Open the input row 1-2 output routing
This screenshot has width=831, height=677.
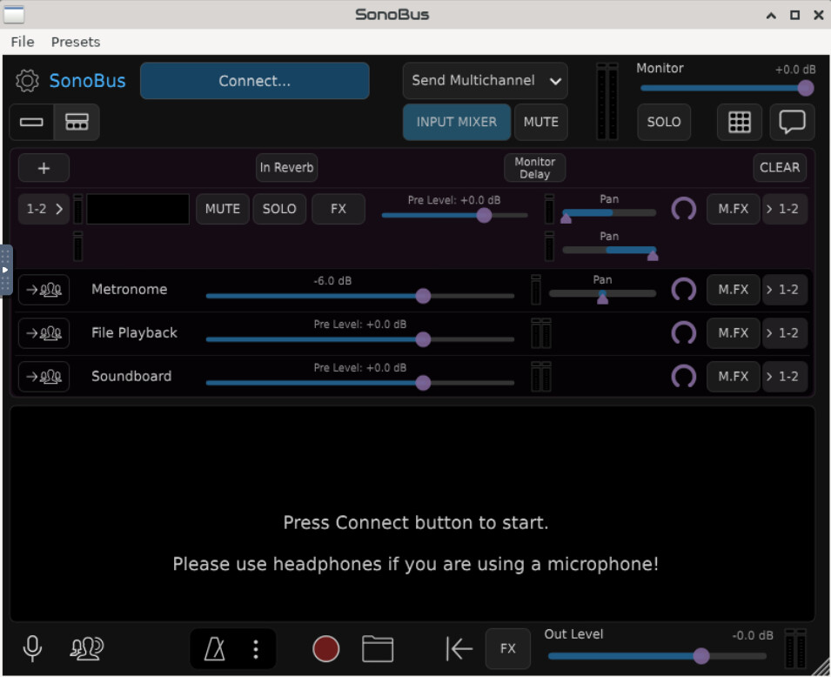tap(784, 209)
